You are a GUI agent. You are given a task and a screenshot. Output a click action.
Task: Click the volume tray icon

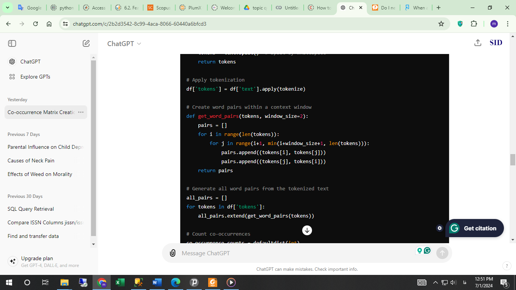tap(453, 282)
